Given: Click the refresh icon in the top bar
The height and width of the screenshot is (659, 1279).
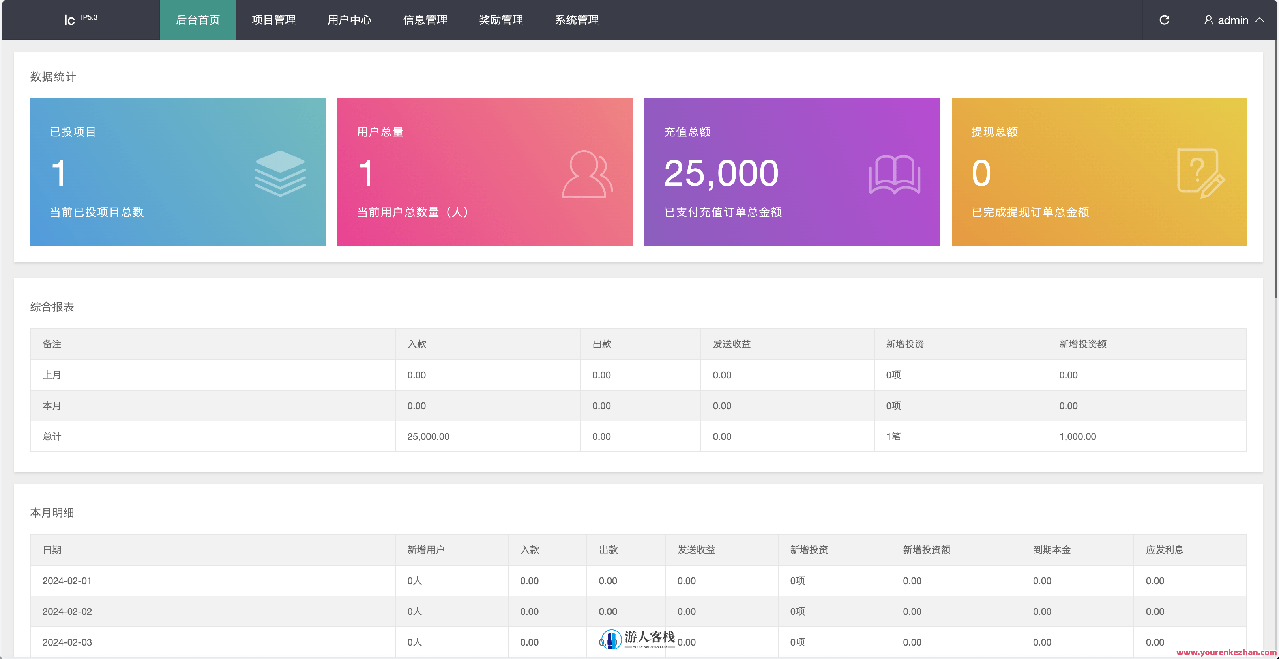Looking at the screenshot, I should tap(1165, 20).
